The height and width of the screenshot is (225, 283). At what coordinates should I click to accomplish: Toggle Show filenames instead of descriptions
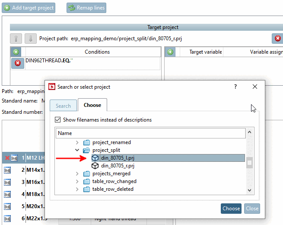click(58, 120)
